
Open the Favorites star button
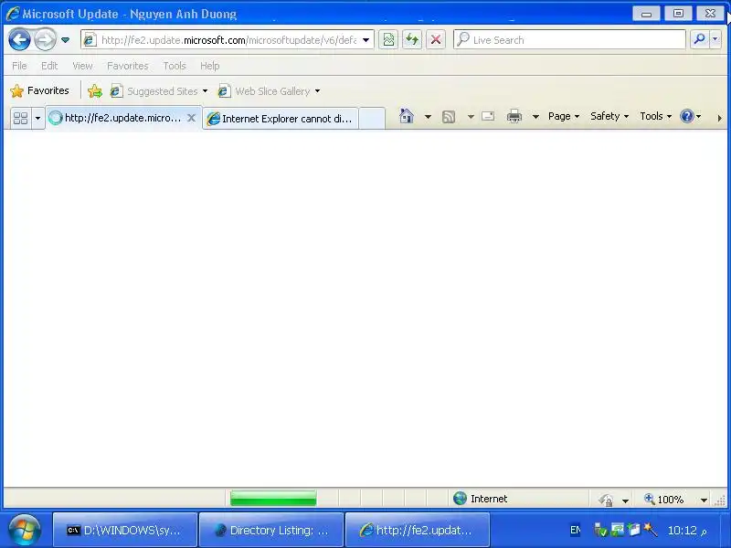click(39, 90)
